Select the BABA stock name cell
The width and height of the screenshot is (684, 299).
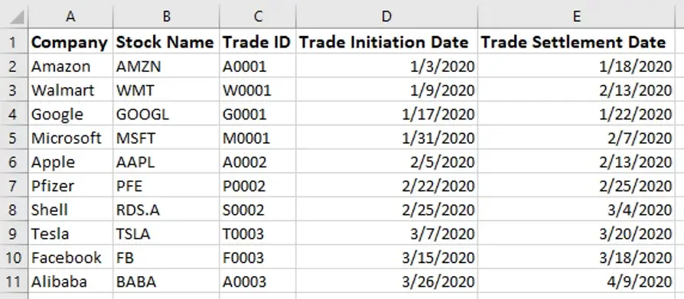pyautogui.click(x=166, y=282)
